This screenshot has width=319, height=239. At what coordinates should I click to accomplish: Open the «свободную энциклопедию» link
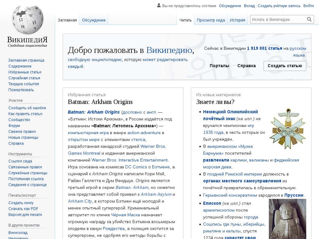(x=95, y=59)
